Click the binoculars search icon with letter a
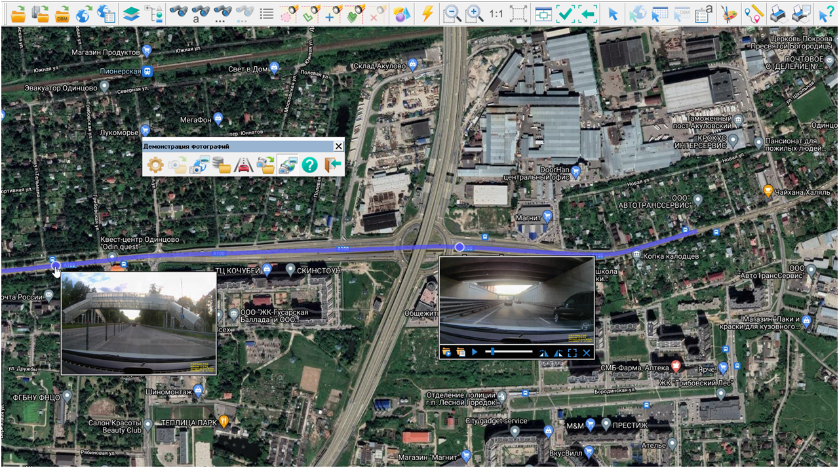 click(200, 13)
